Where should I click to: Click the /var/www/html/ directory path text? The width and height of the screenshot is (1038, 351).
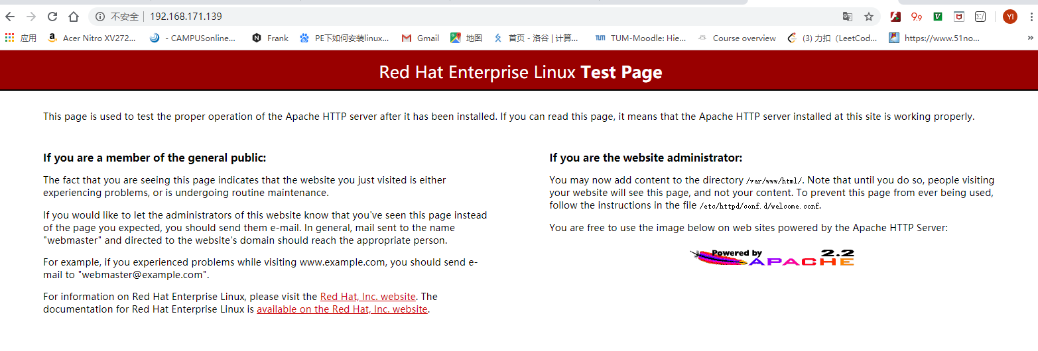coord(775,181)
